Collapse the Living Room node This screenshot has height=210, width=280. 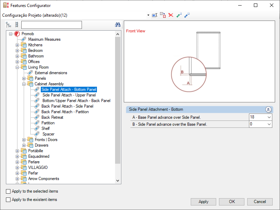pyautogui.click(x=17, y=67)
